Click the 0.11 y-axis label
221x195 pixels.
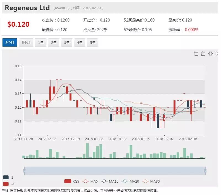click(x=18, y=121)
